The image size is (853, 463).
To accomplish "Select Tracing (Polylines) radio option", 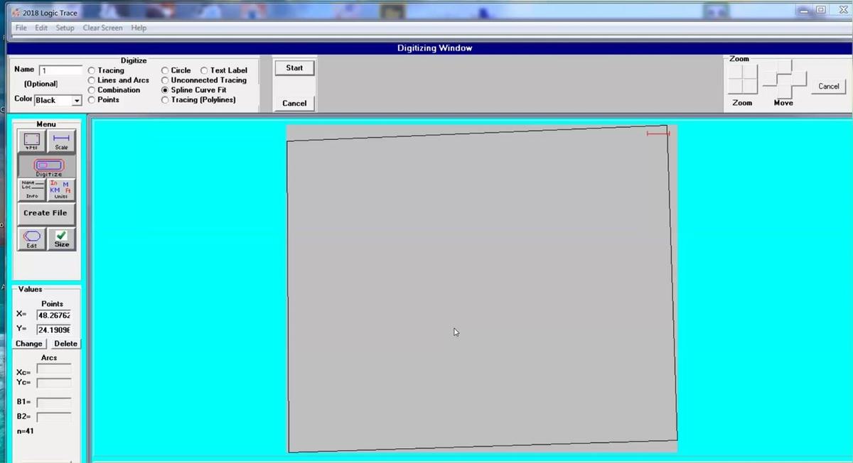I will point(165,100).
